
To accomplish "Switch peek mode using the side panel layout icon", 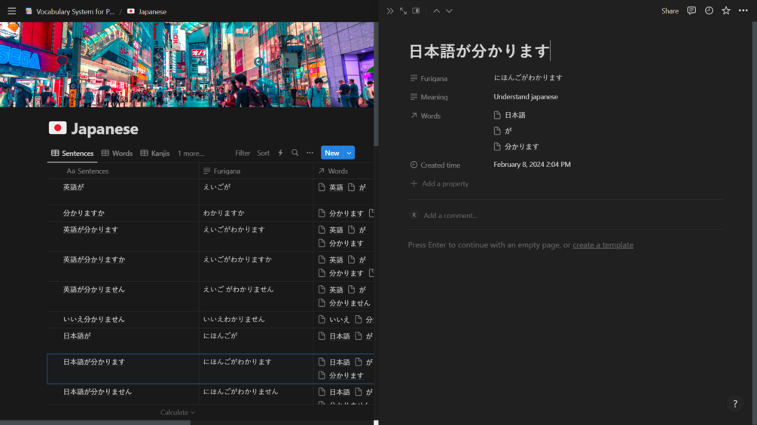I will pos(416,11).
